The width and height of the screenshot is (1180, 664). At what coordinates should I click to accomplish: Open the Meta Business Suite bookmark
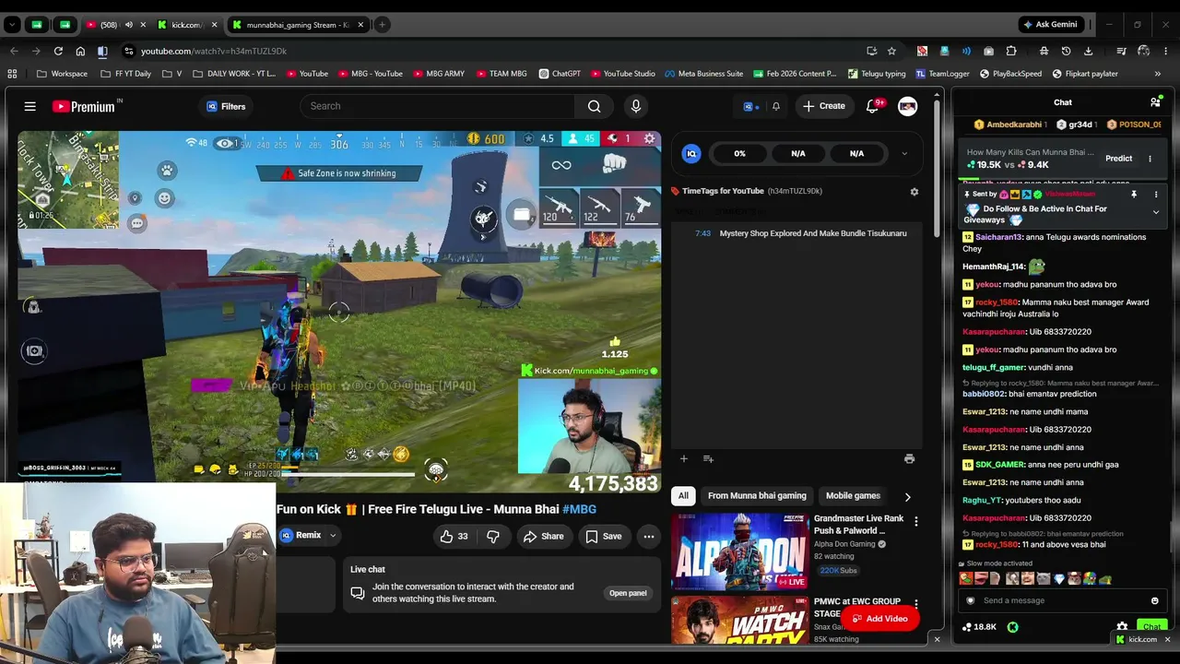point(703,74)
